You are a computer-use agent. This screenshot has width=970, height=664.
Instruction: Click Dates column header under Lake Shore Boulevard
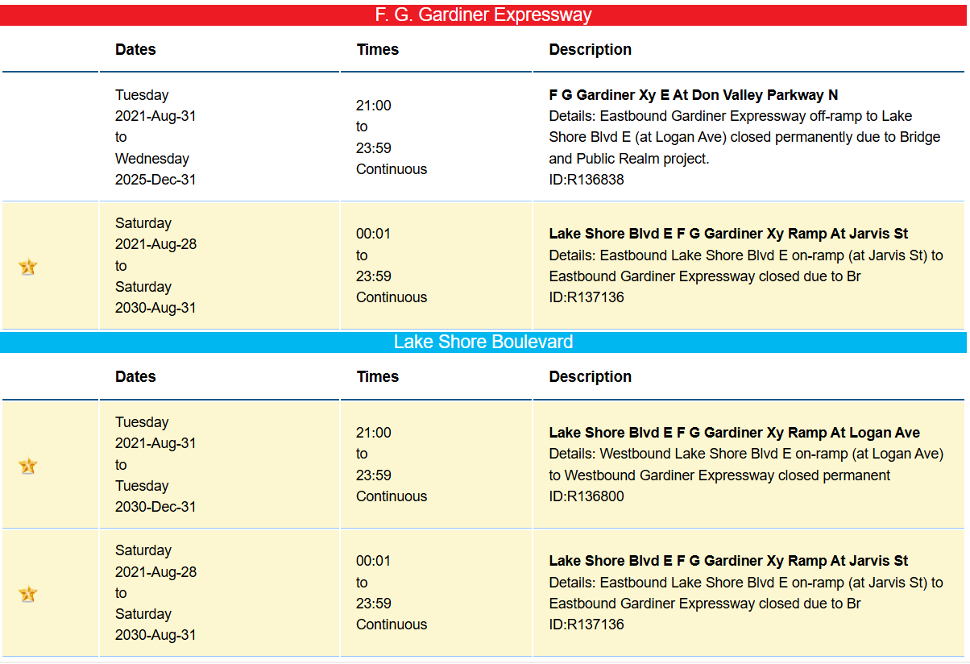click(135, 376)
